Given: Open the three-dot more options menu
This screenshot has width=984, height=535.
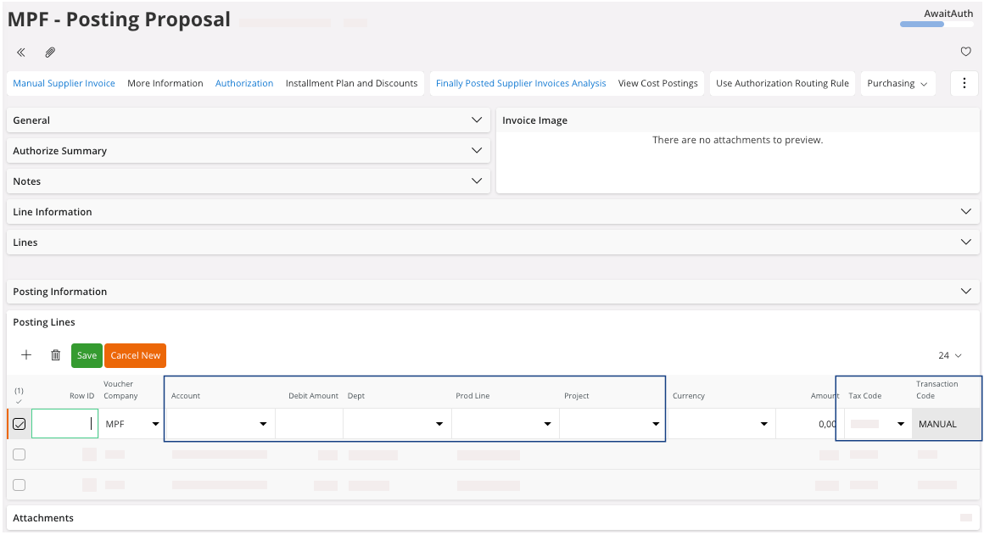Looking at the screenshot, I should coord(964,83).
